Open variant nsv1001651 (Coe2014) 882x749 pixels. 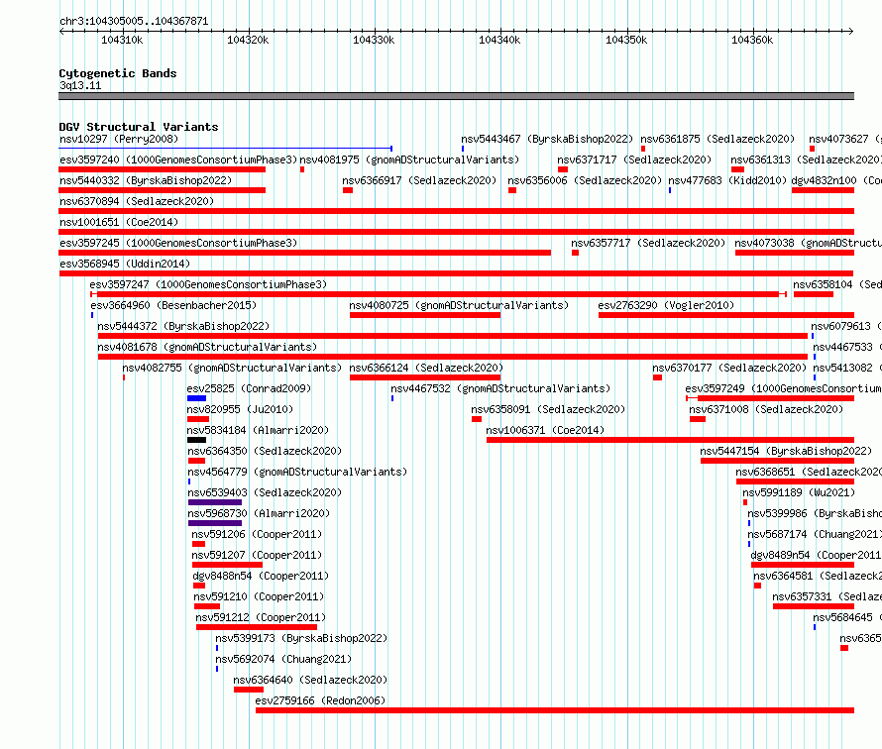[x=119, y=222]
